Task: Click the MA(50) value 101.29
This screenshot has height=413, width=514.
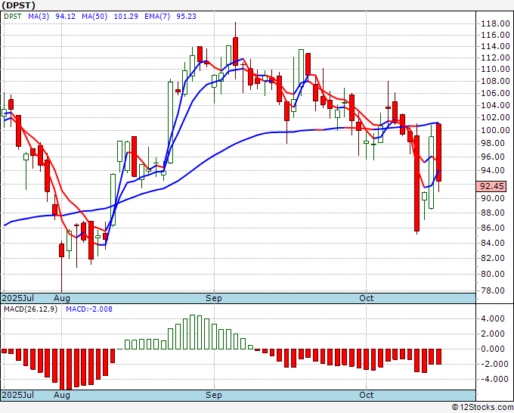Action: tap(126, 17)
